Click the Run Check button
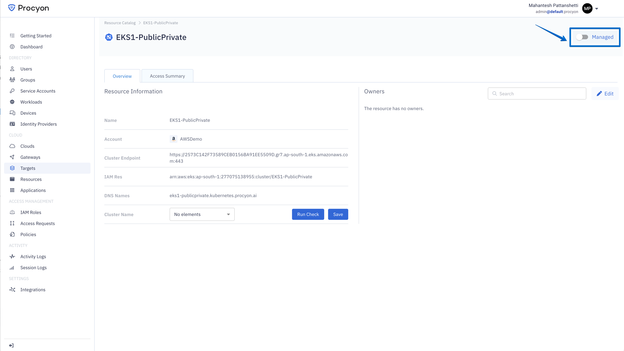This screenshot has height=351, width=624. coord(308,214)
